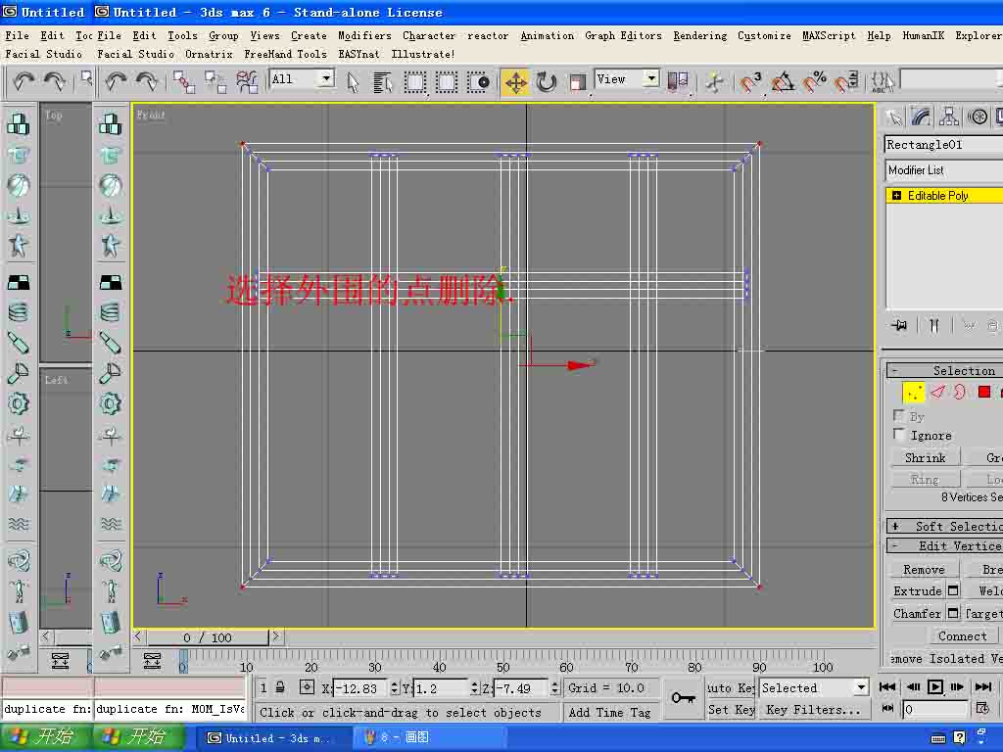Screen dimensions: 1003x752
Task: Collapse the Edit Vertices rollout
Action: point(944,545)
